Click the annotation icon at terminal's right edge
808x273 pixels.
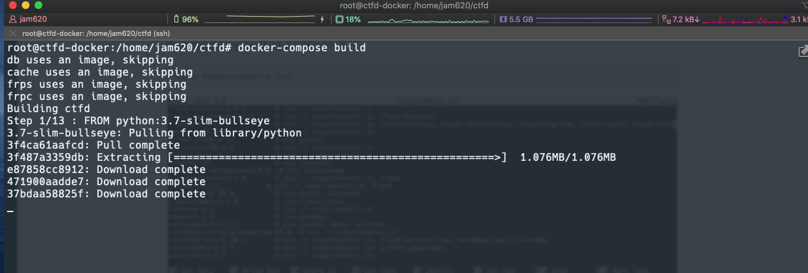pyautogui.click(x=803, y=51)
